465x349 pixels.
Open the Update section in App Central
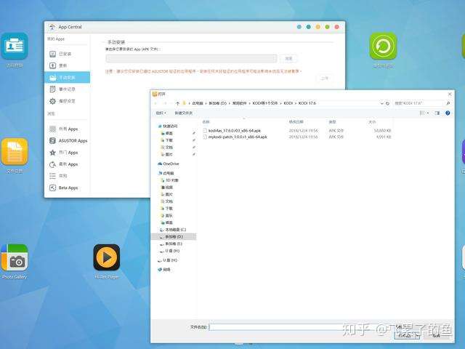click(x=62, y=65)
